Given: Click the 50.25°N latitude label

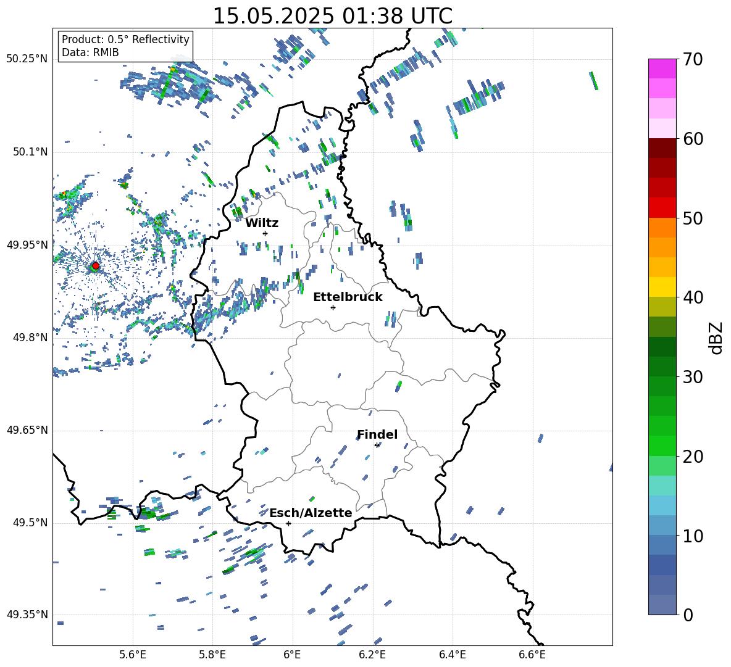Looking at the screenshot, I should pyautogui.click(x=27, y=59).
